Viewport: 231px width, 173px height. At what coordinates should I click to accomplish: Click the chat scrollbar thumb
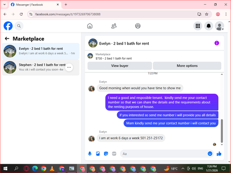click(x=222, y=131)
